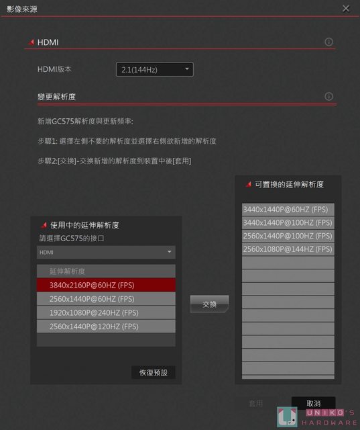Click the 交換 swap button
360x430 pixels.
(209, 304)
